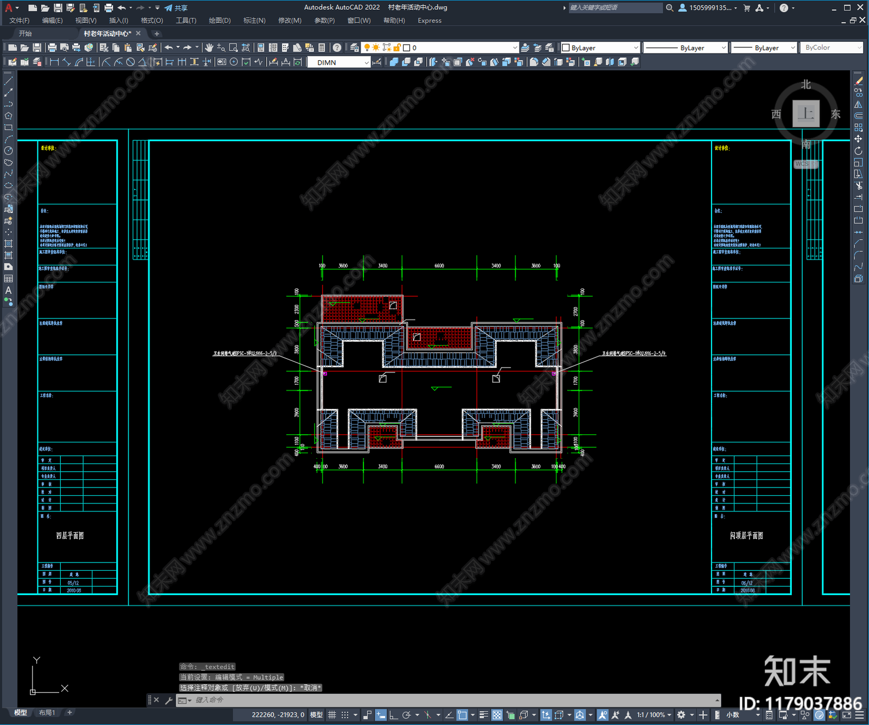Select the Diameter dimension tool
The width and height of the screenshot is (869, 725).
point(130,62)
